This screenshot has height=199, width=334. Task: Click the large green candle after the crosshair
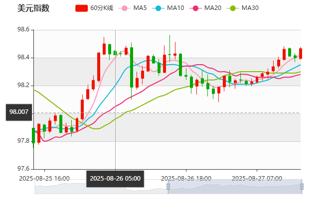(x=132, y=67)
